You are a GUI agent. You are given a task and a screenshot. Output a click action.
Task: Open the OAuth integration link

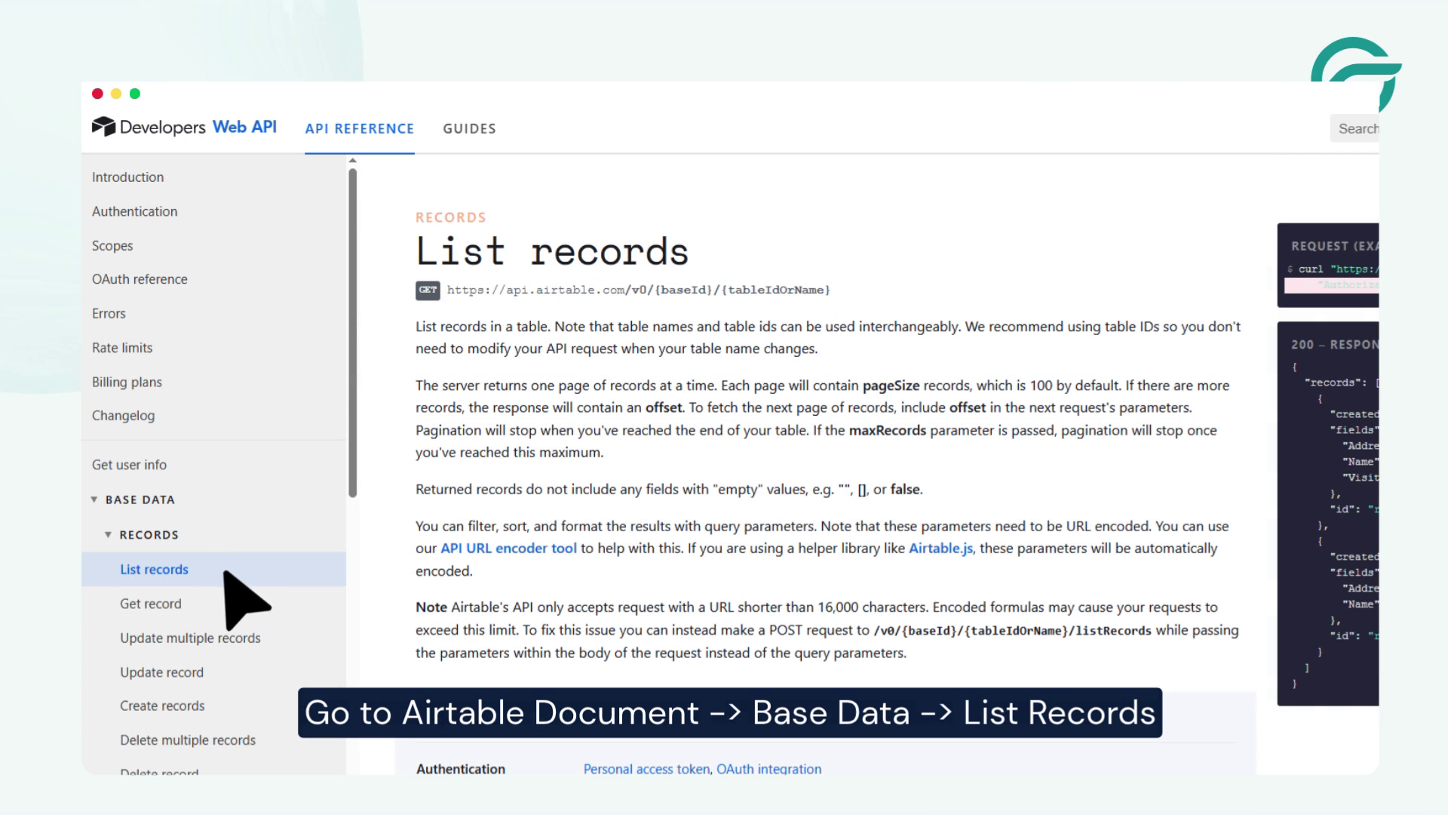[768, 768]
